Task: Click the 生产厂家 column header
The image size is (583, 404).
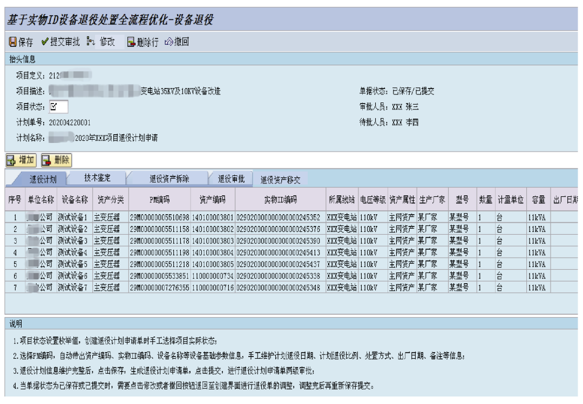Action: pos(432,200)
